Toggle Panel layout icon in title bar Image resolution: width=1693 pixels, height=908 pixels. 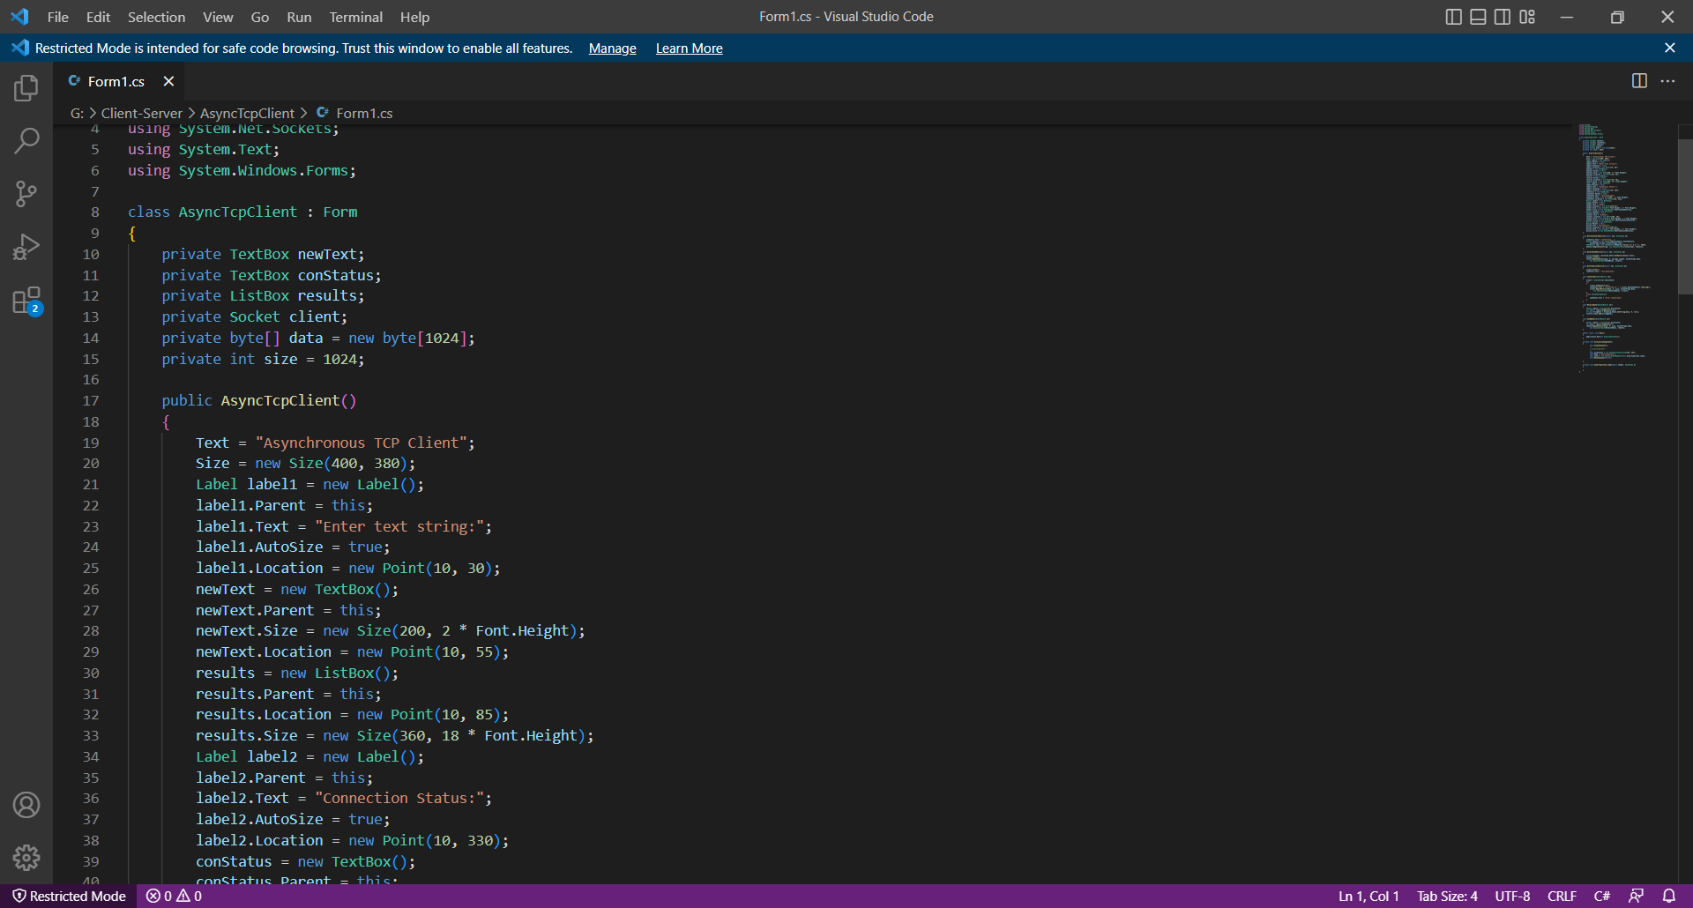coord(1478,17)
